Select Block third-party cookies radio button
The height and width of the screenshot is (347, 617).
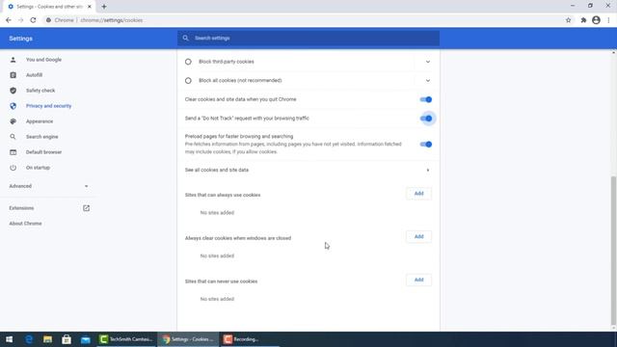[x=188, y=62]
